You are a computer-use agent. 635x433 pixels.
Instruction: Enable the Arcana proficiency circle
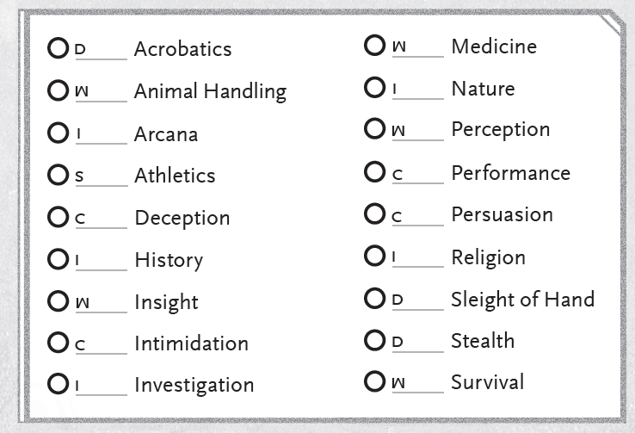pos(59,133)
